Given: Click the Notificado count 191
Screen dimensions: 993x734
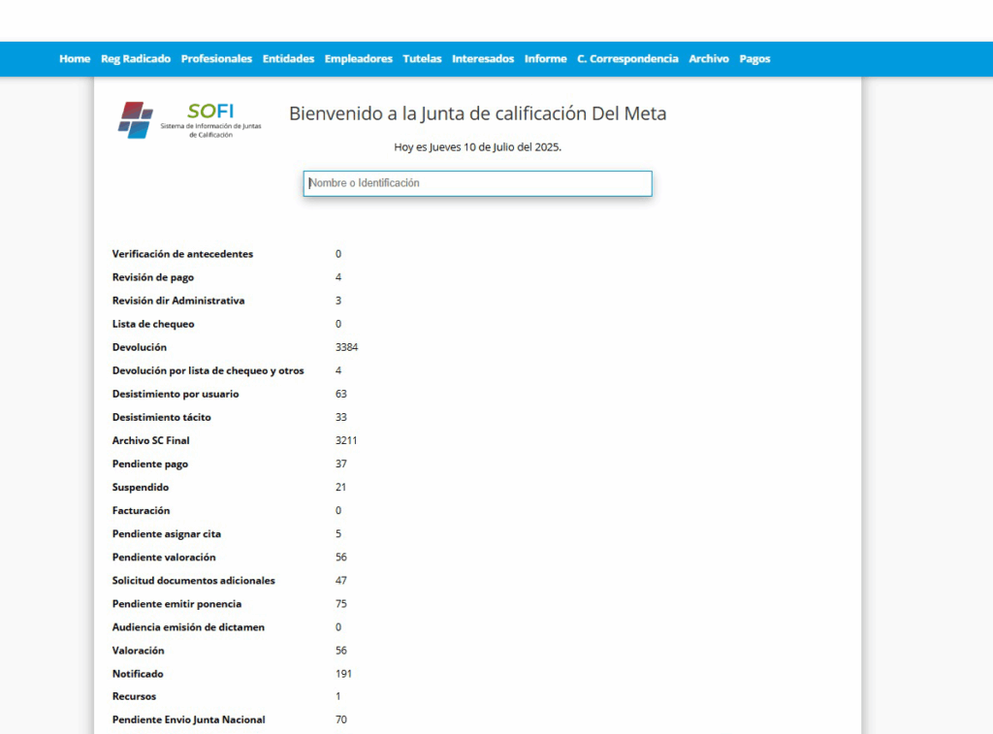Looking at the screenshot, I should tap(343, 674).
